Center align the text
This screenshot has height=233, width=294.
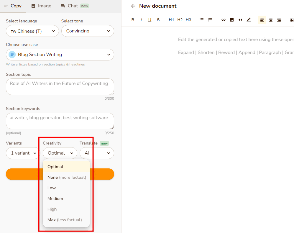pos(270,20)
